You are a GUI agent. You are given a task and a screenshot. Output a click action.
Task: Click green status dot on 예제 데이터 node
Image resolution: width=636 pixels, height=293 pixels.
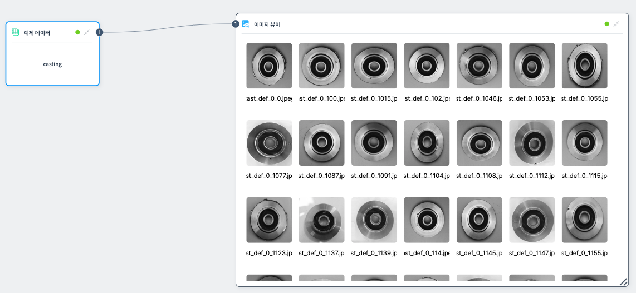[x=77, y=32]
